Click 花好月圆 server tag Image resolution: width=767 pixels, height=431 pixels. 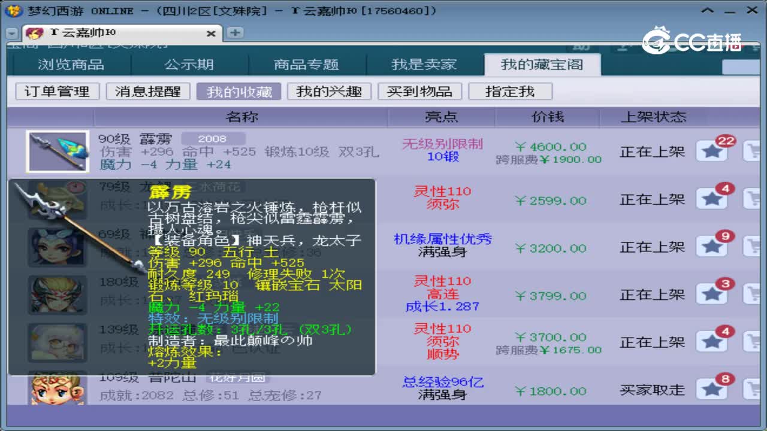238,378
